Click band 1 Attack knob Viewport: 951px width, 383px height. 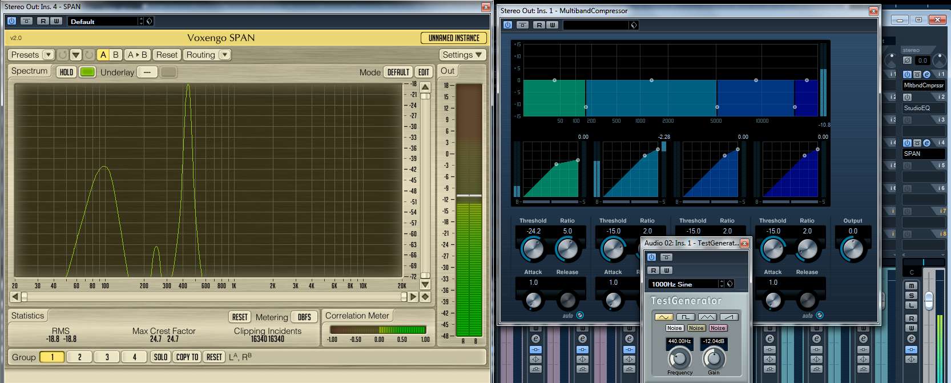533,300
